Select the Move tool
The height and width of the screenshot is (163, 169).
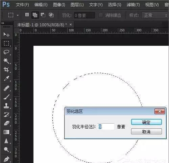click(6, 34)
